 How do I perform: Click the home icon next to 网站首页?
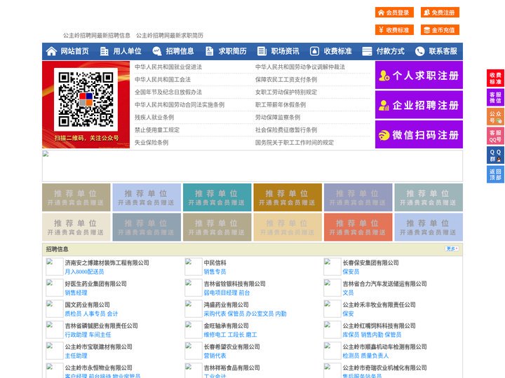(x=51, y=51)
